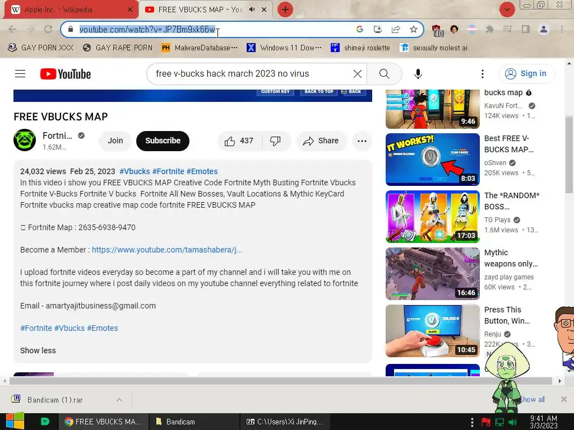The height and width of the screenshot is (430, 574).
Task: Switch to Bandicam taskbar window
Action: click(194, 422)
